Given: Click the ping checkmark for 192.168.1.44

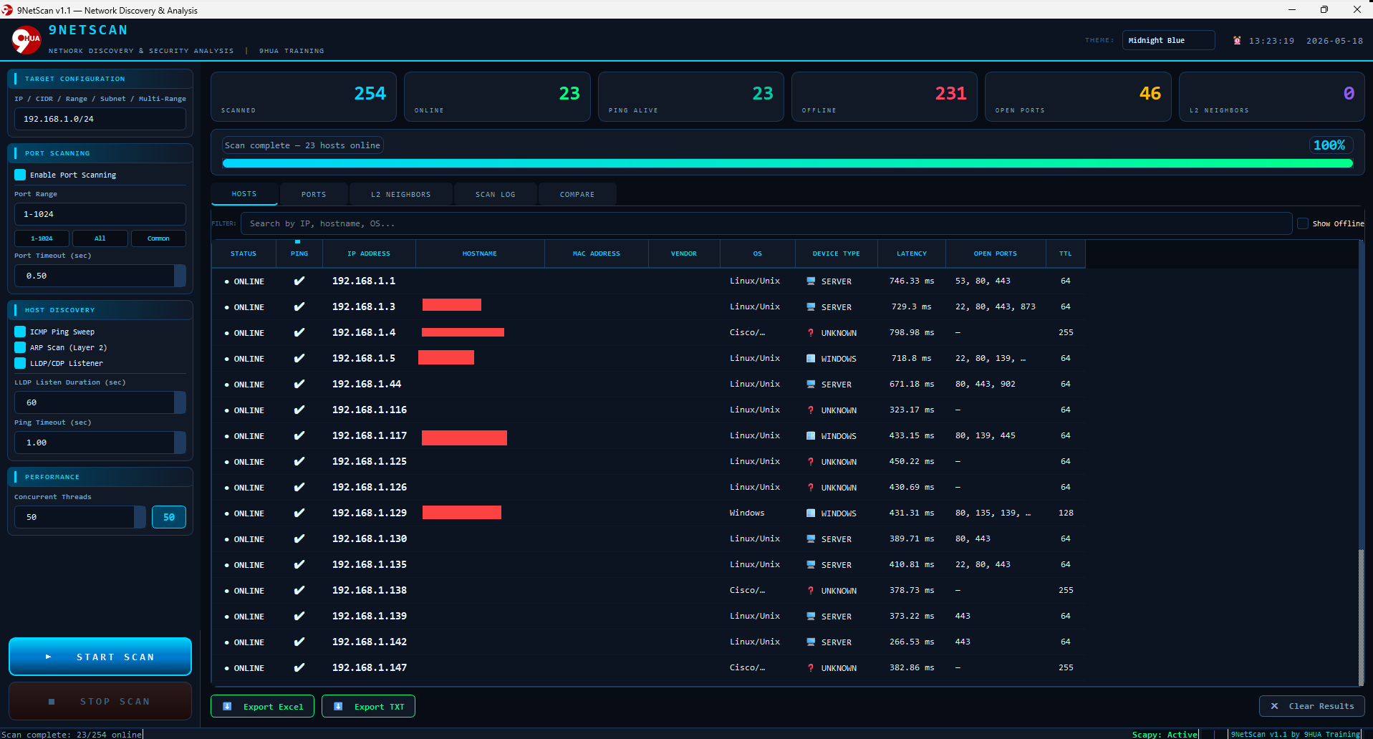Looking at the screenshot, I should (x=299, y=385).
